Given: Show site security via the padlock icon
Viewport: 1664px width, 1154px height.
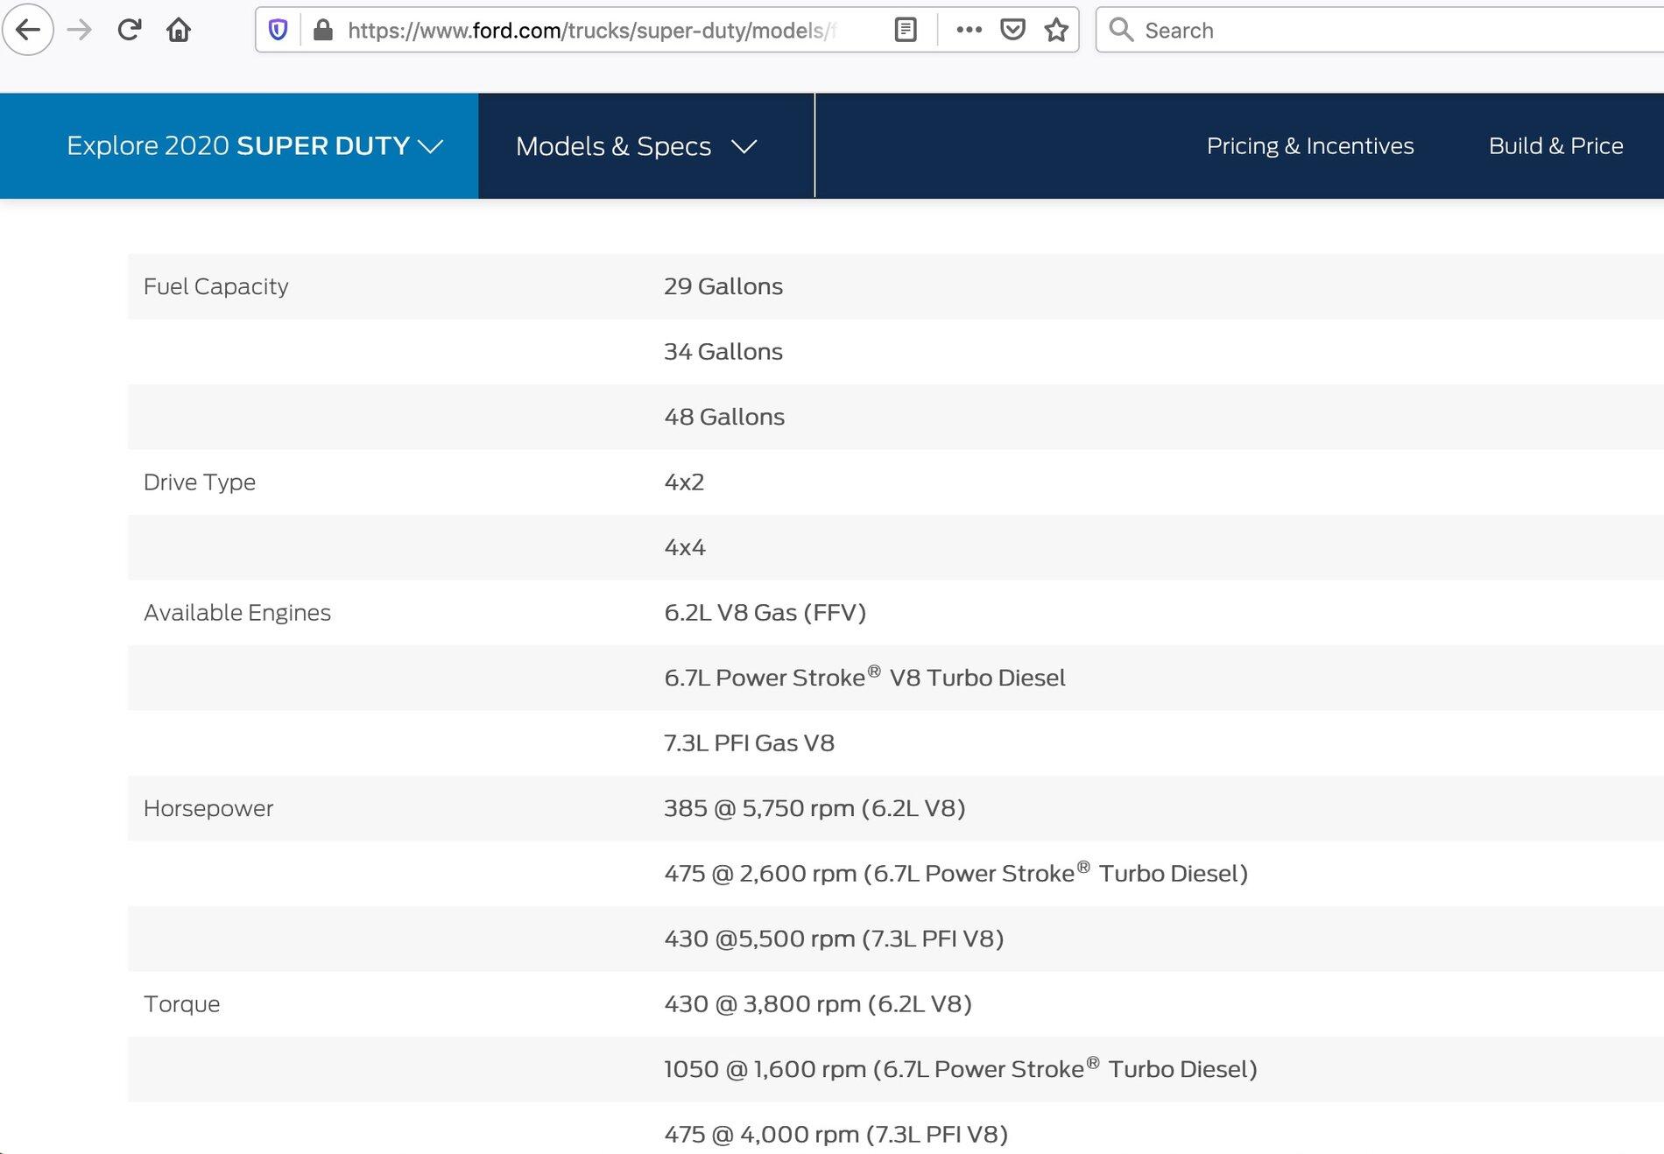Looking at the screenshot, I should pos(323,30).
